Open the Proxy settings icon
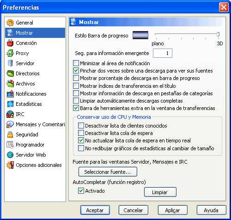Viewport: 231px width, 220px height. (10, 53)
